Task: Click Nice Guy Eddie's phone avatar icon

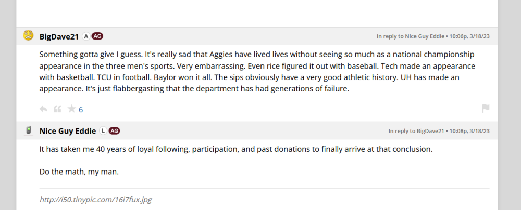Action: click(29, 130)
